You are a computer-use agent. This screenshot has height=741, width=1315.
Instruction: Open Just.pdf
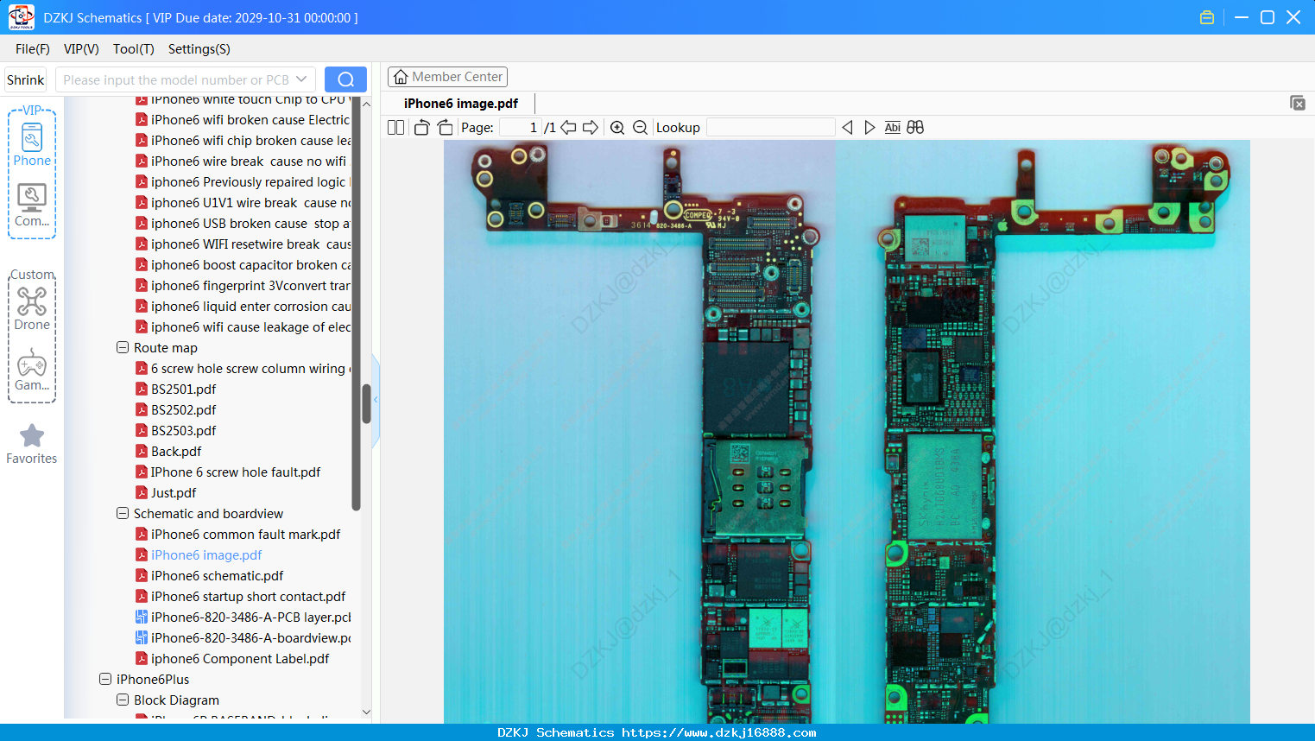coord(166,493)
